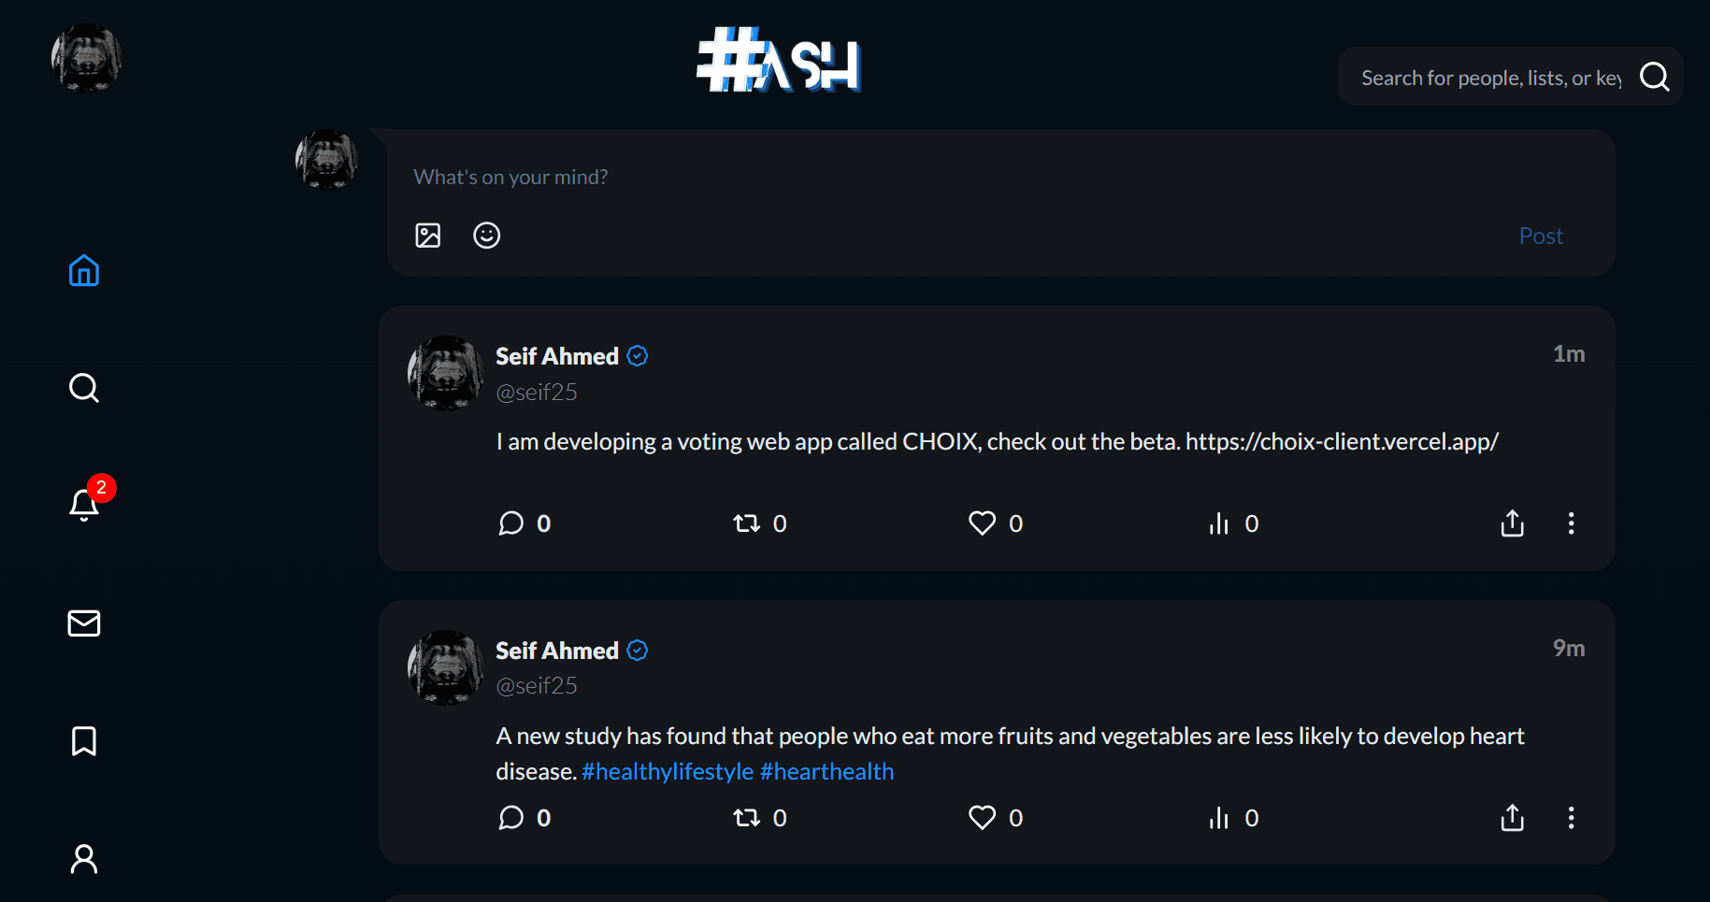This screenshot has height=902, width=1710.
Task: Repost the CHOIX voting app post
Action: [x=746, y=523]
